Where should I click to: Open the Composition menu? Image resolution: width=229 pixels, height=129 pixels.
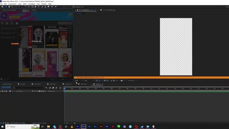point(12,4)
